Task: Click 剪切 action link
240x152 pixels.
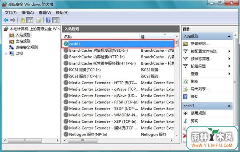Action: [194, 121]
